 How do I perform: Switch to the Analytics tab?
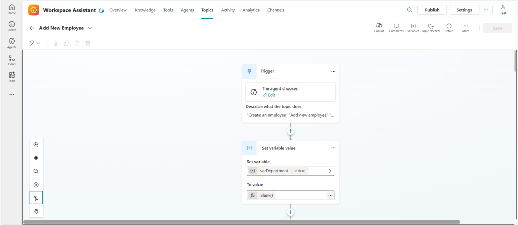(x=251, y=10)
